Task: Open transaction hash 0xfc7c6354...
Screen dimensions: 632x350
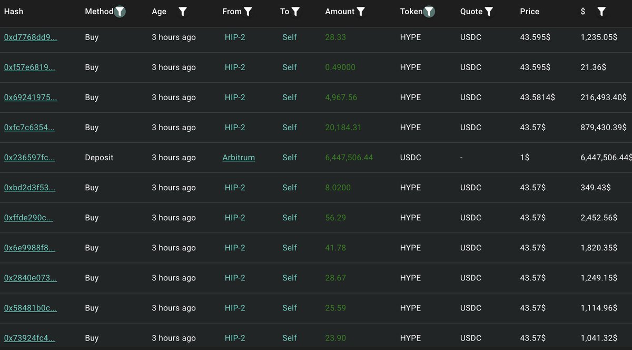Action: point(29,128)
